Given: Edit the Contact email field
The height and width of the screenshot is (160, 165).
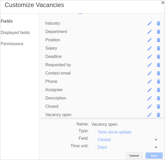Looking at the screenshot, I should click(x=149, y=73).
